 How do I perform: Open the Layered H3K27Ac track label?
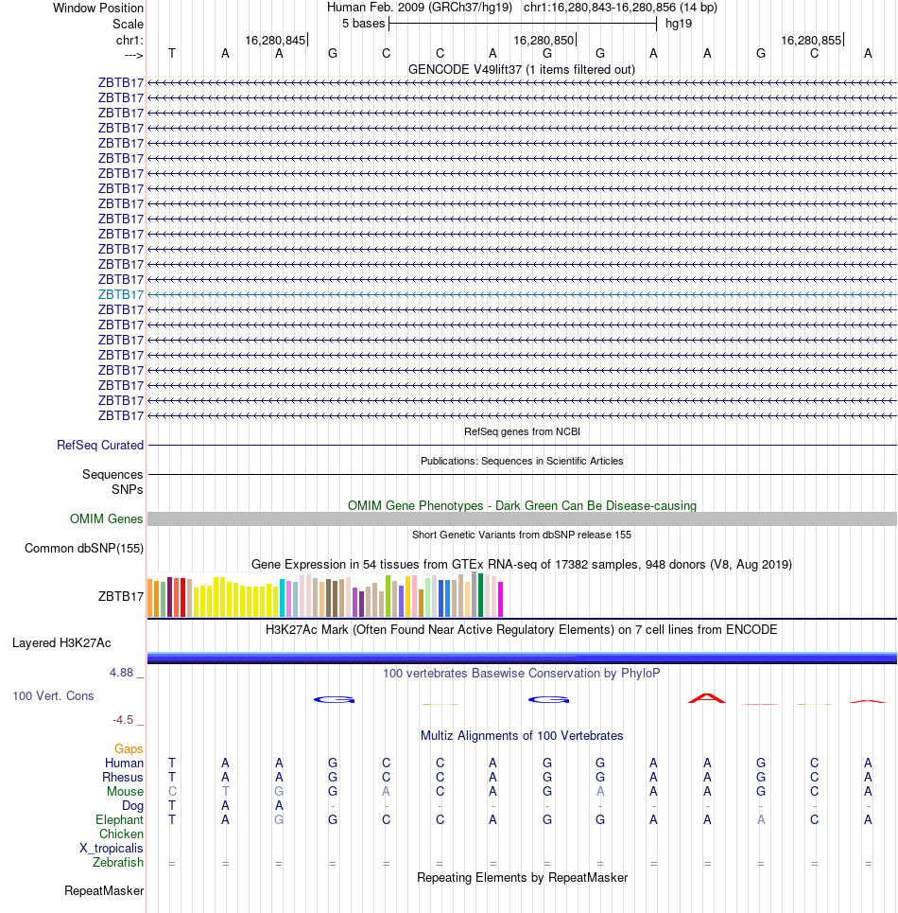tap(61, 642)
